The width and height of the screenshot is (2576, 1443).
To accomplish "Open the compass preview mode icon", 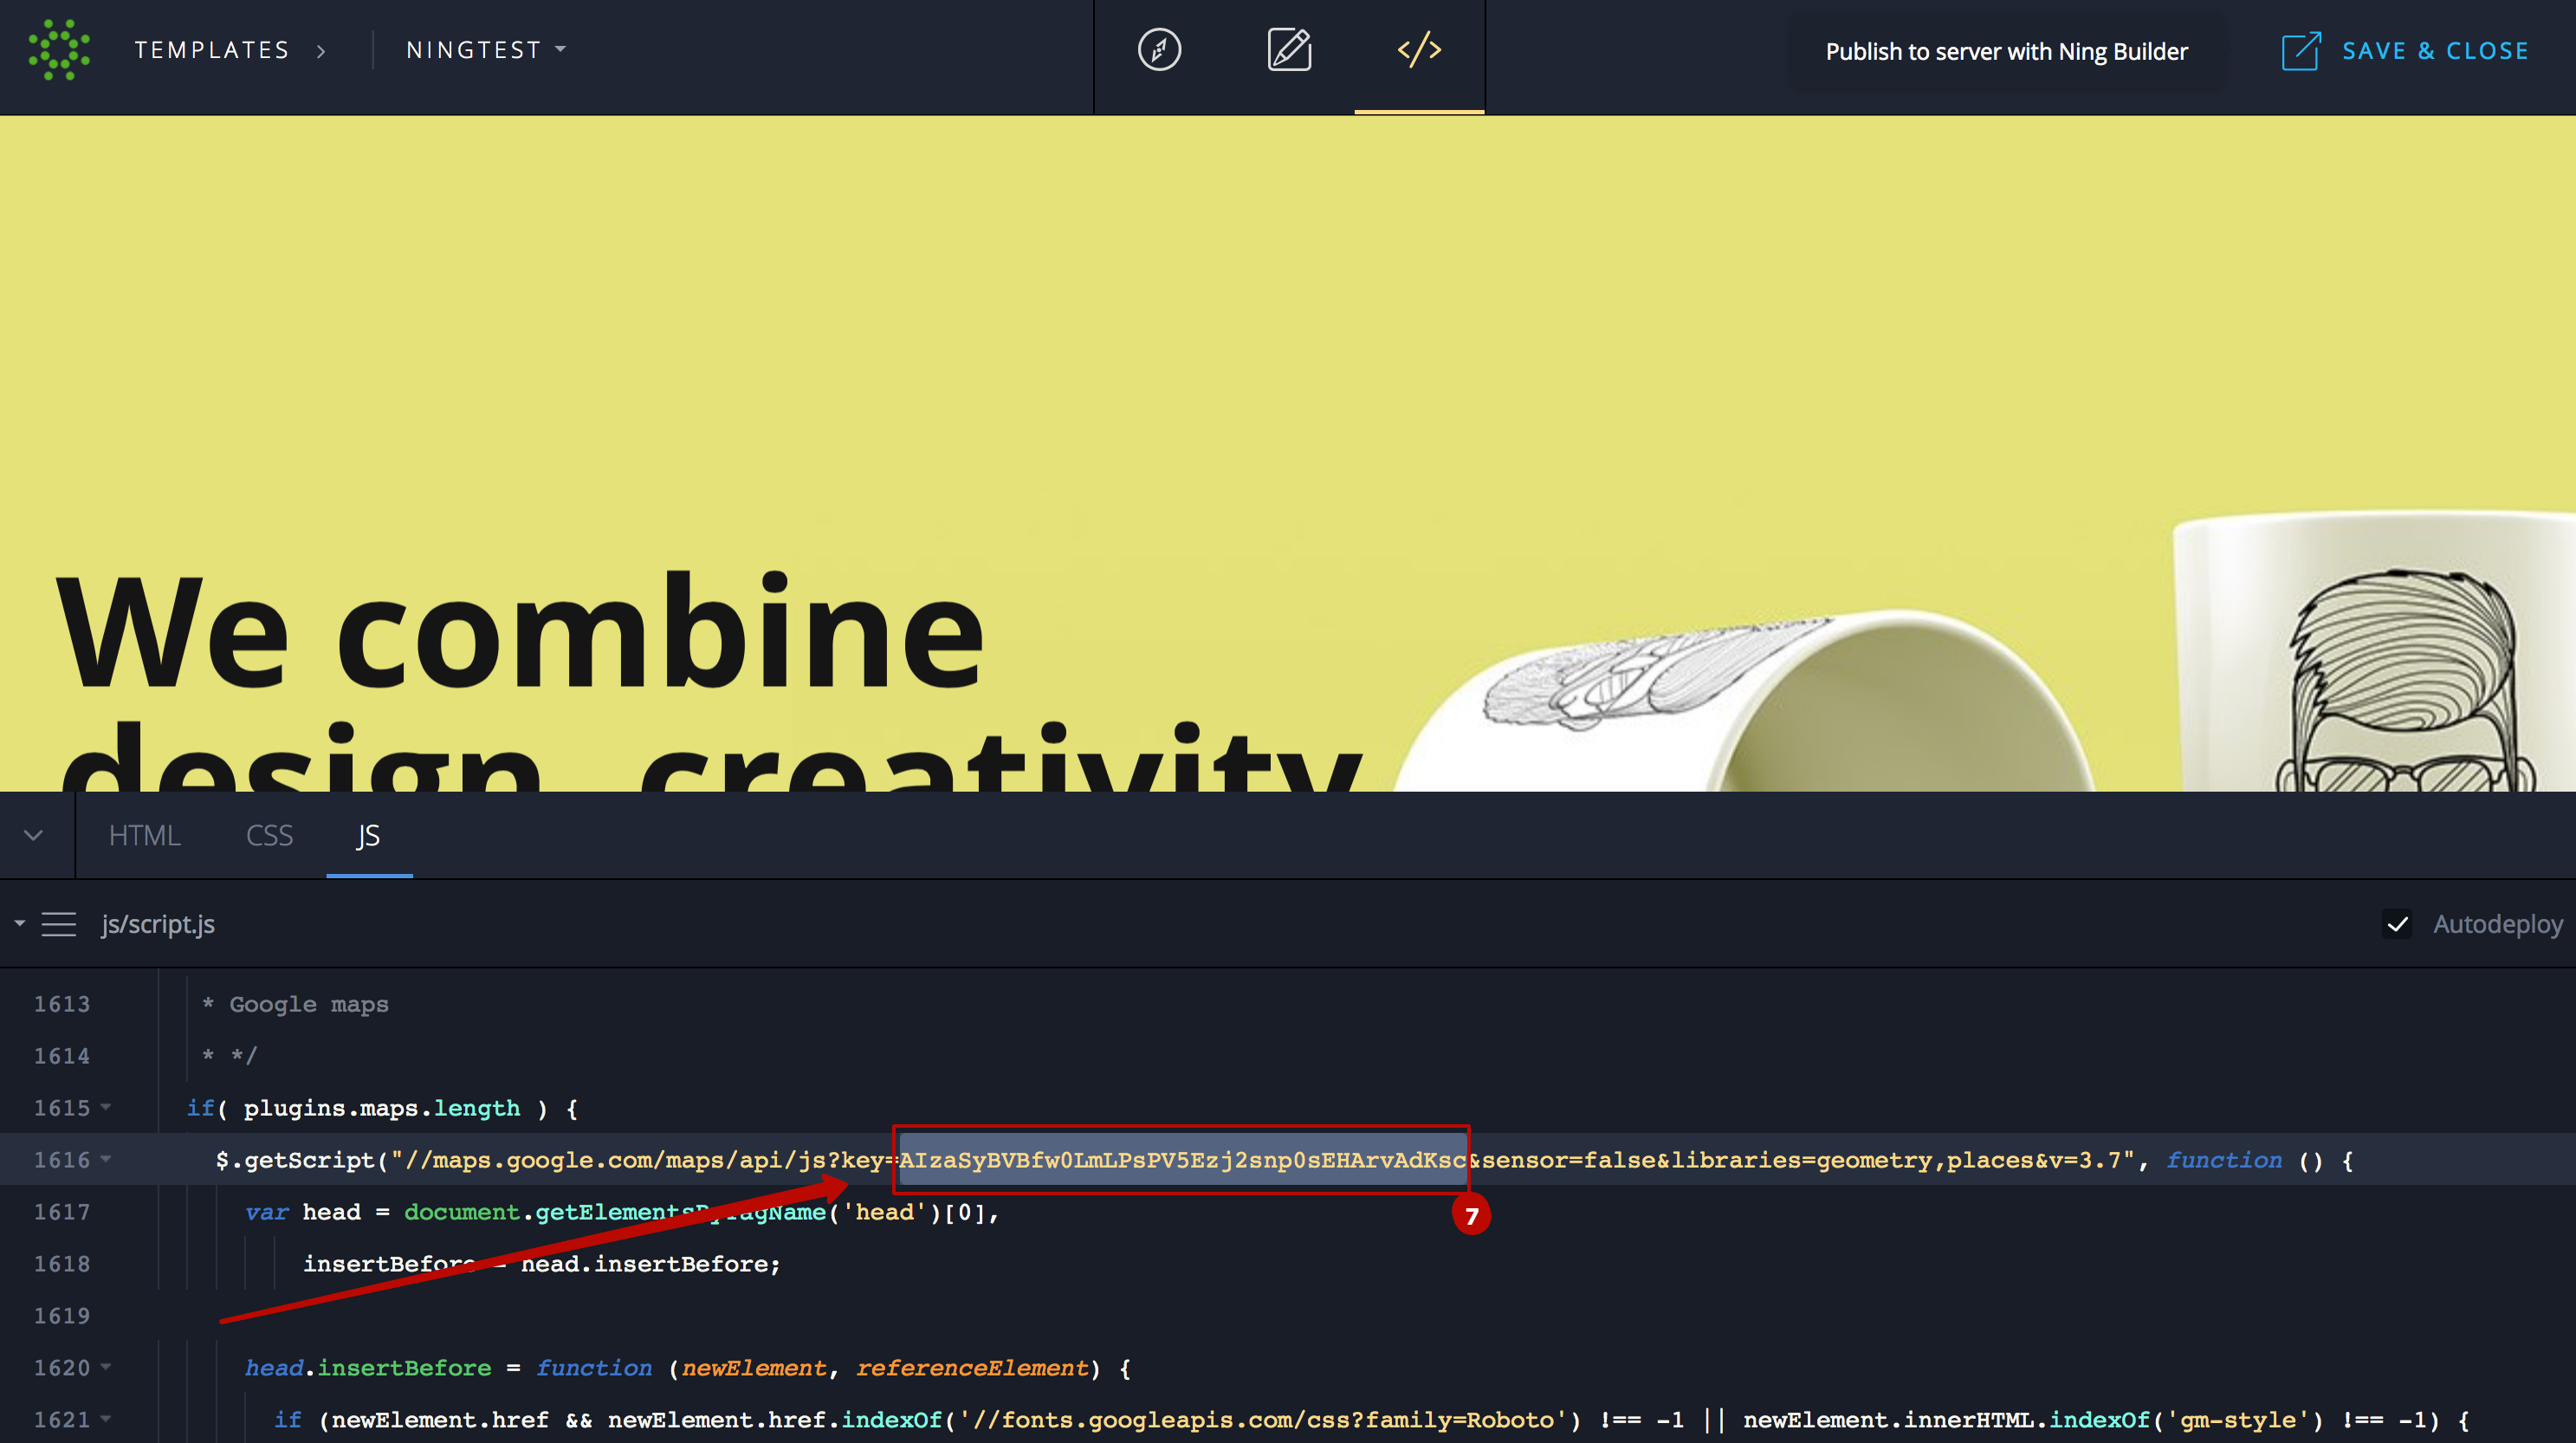I will (1159, 50).
